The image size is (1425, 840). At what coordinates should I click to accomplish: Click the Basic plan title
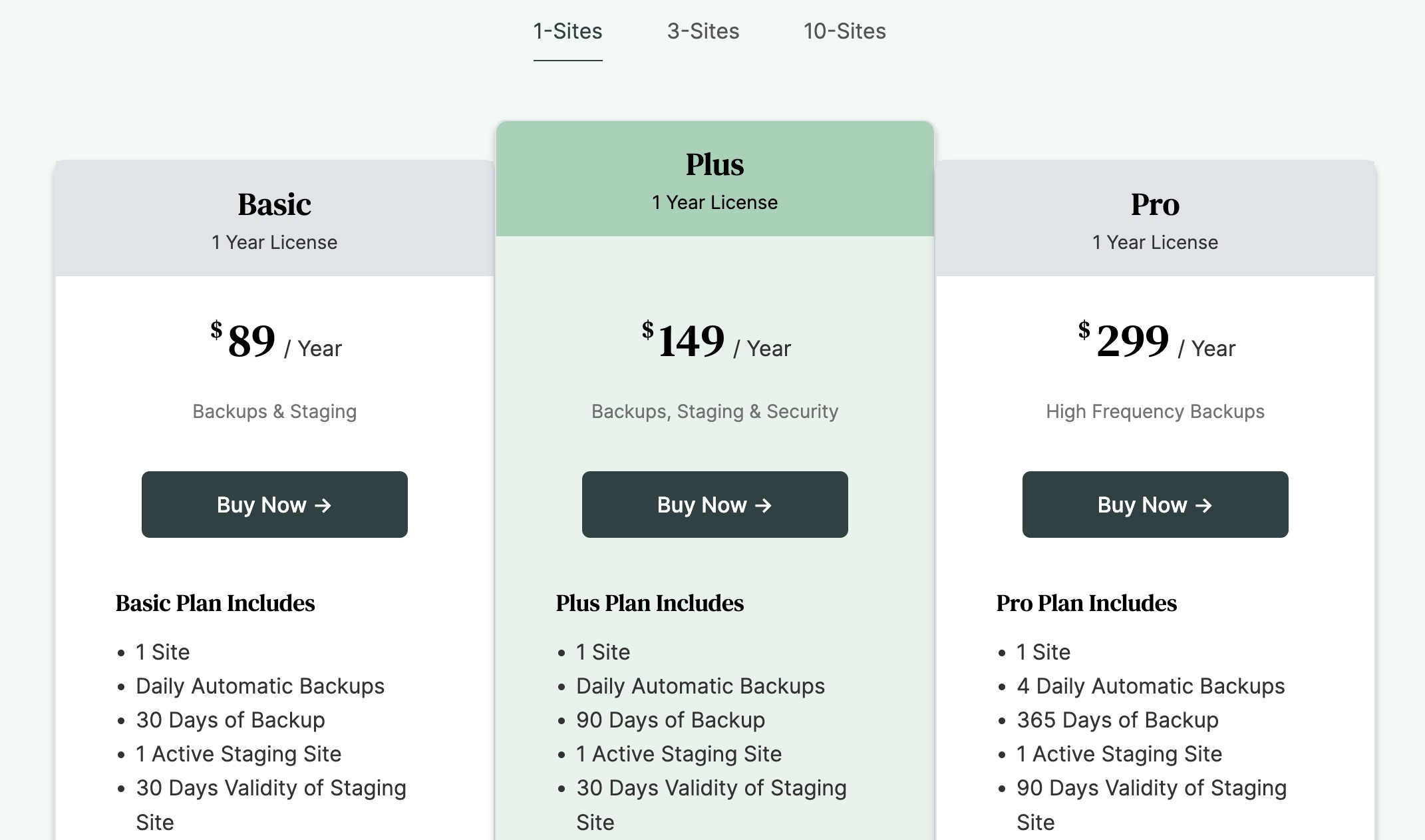[x=274, y=205]
